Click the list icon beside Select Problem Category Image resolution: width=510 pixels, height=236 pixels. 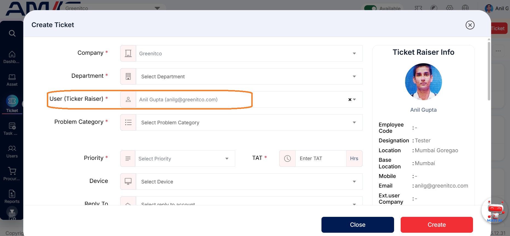[128, 122]
